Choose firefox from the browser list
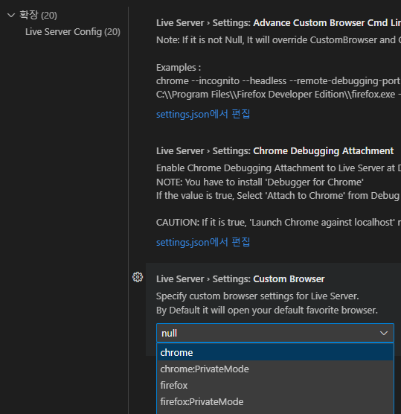Image resolution: width=401 pixels, height=414 pixels. coord(275,385)
